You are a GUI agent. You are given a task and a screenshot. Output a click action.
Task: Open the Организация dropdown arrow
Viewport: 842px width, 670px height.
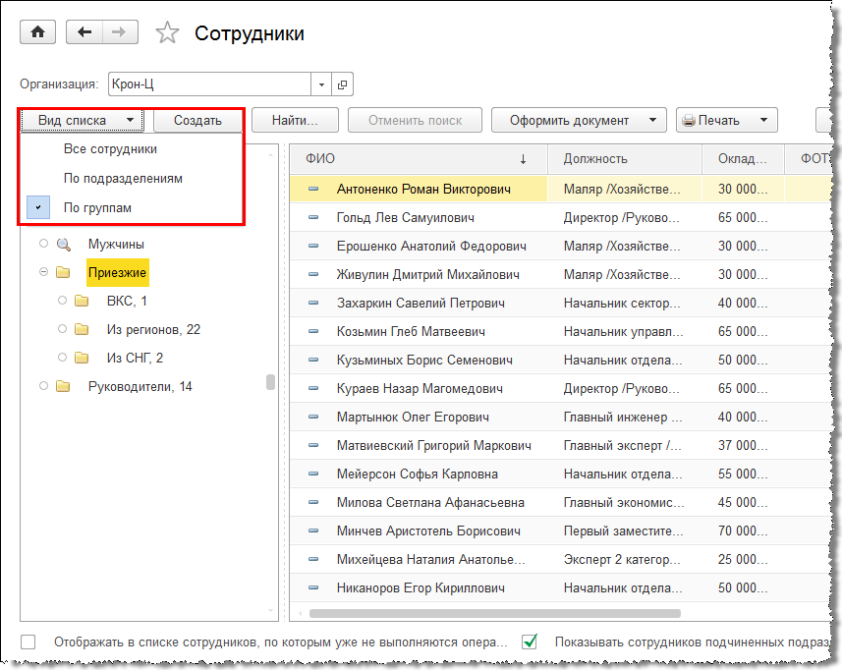(321, 84)
